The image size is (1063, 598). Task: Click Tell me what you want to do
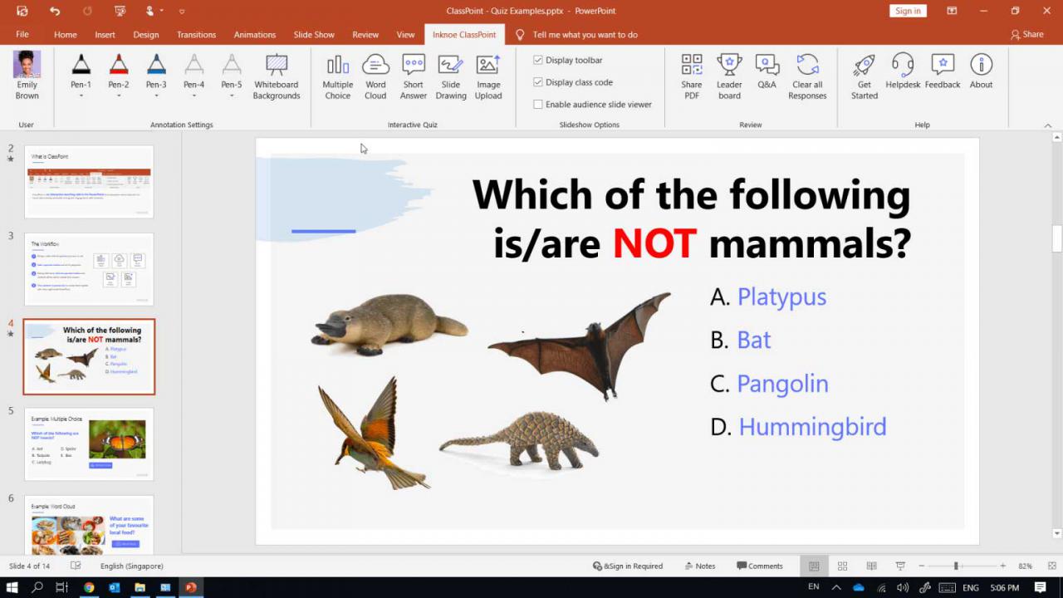[577, 35]
